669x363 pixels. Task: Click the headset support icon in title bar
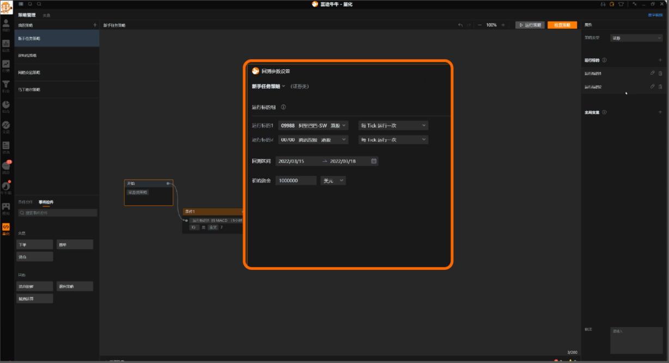[604, 4]
